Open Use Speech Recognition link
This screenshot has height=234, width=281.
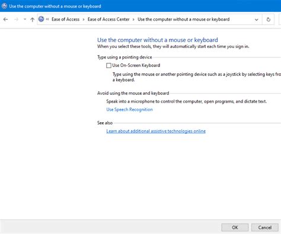(129, 110)
